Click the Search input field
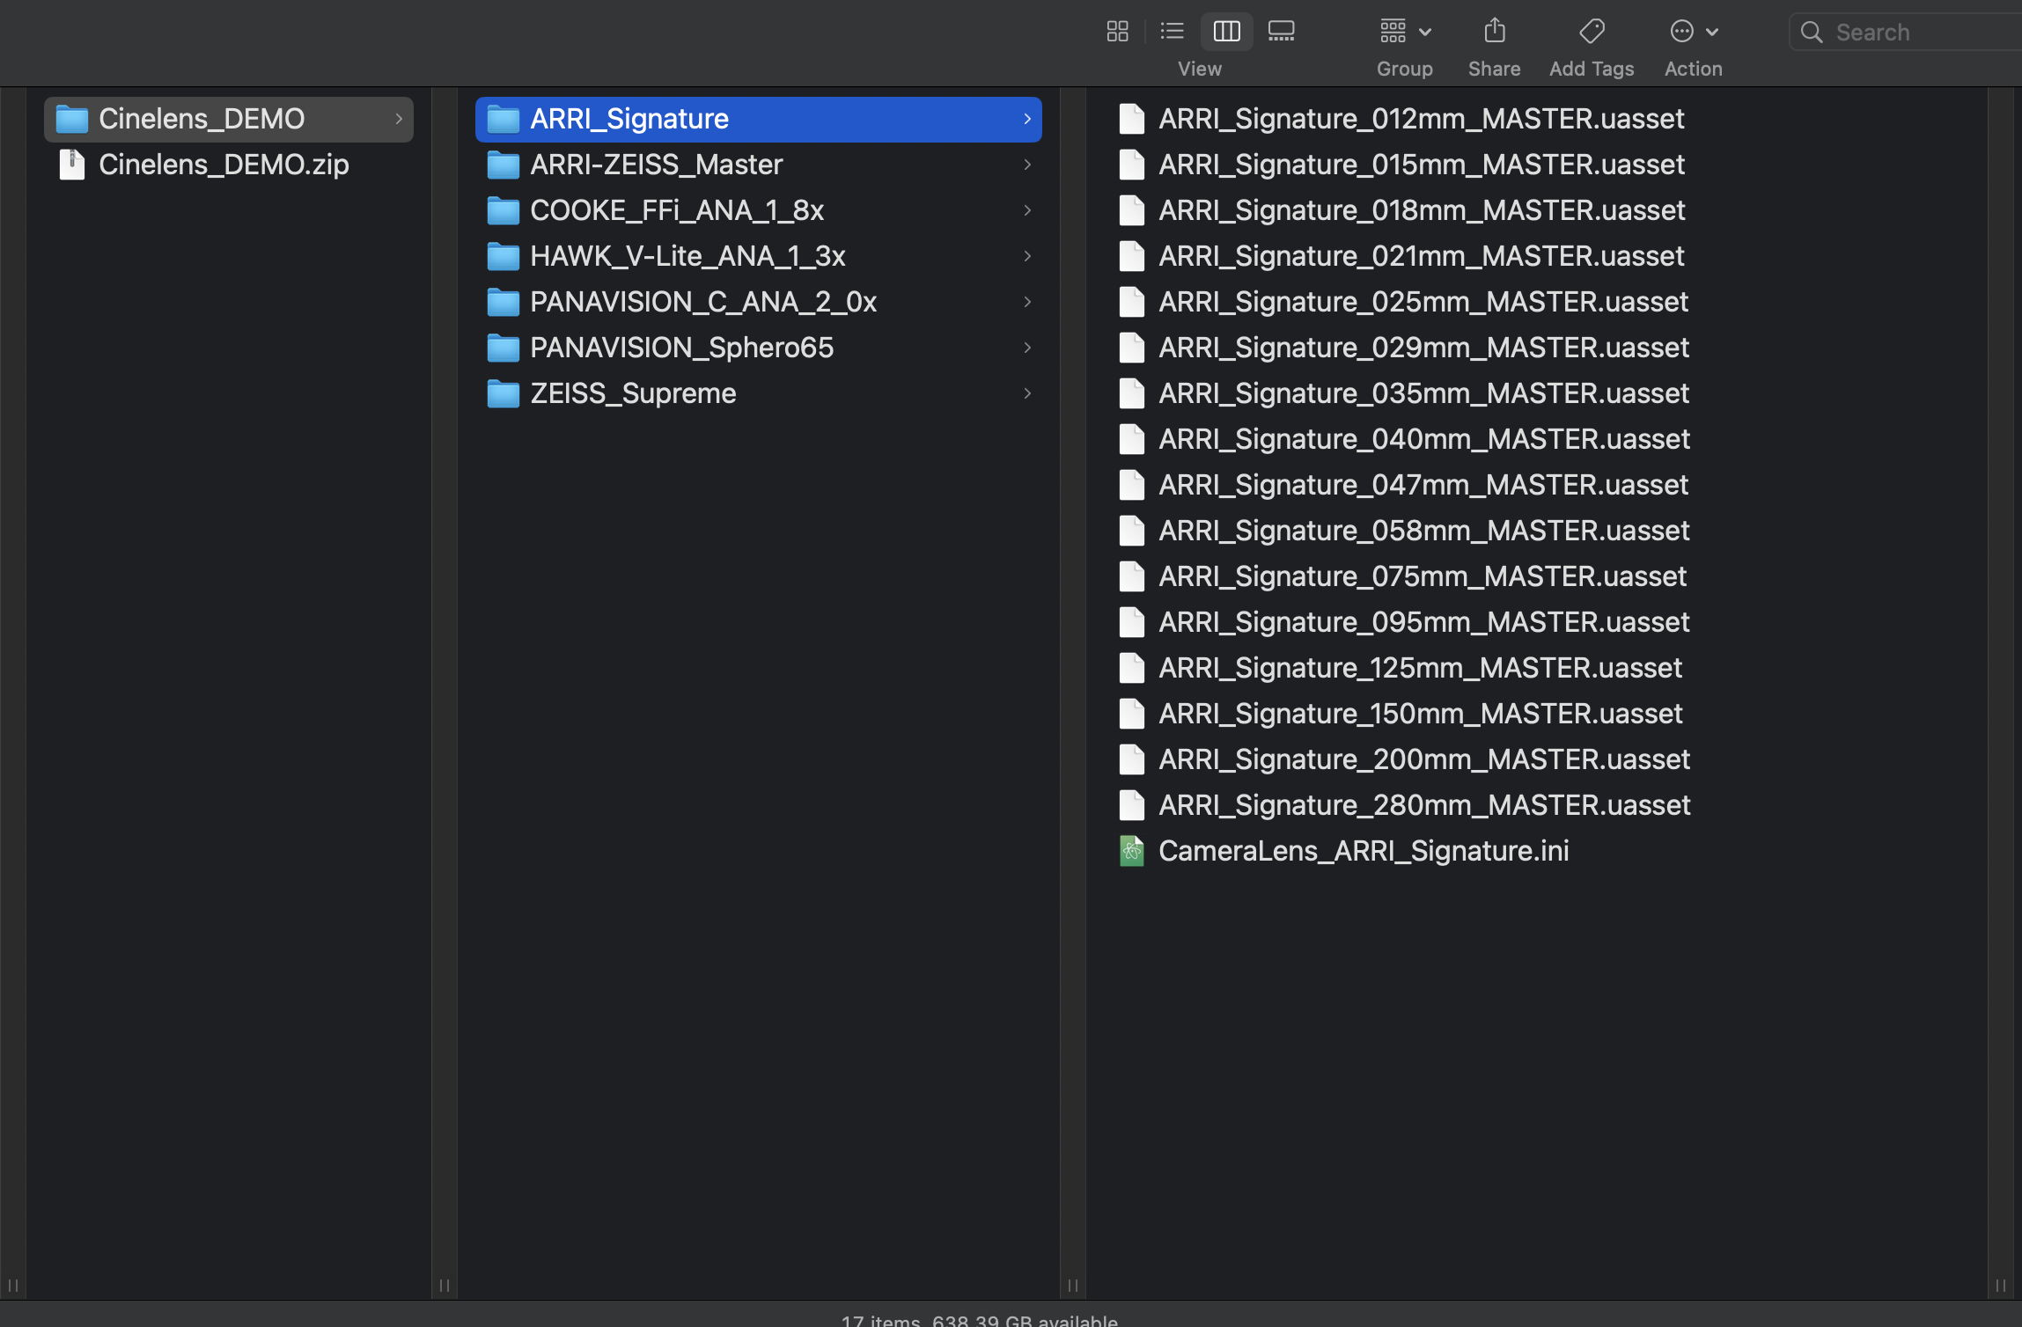The width and height of the screenshot is (2022, 1327). (x=1908, y=33)
